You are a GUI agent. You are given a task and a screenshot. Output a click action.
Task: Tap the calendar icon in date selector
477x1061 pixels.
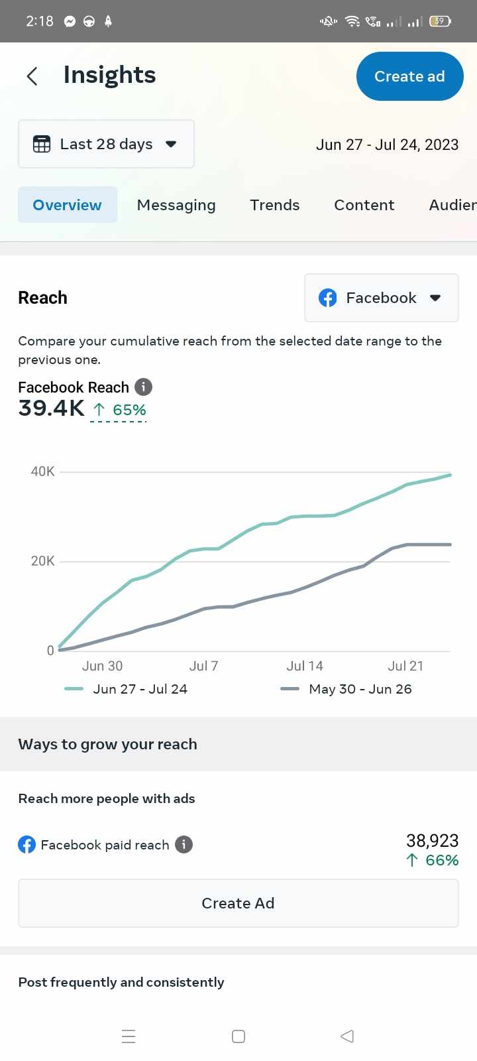42,144
